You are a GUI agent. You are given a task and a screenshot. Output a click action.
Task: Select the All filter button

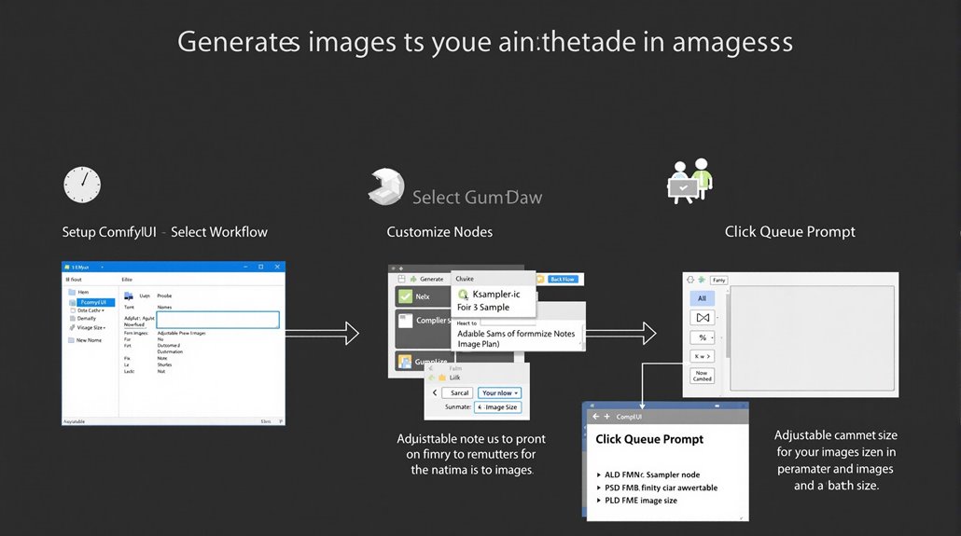[702, 298]
